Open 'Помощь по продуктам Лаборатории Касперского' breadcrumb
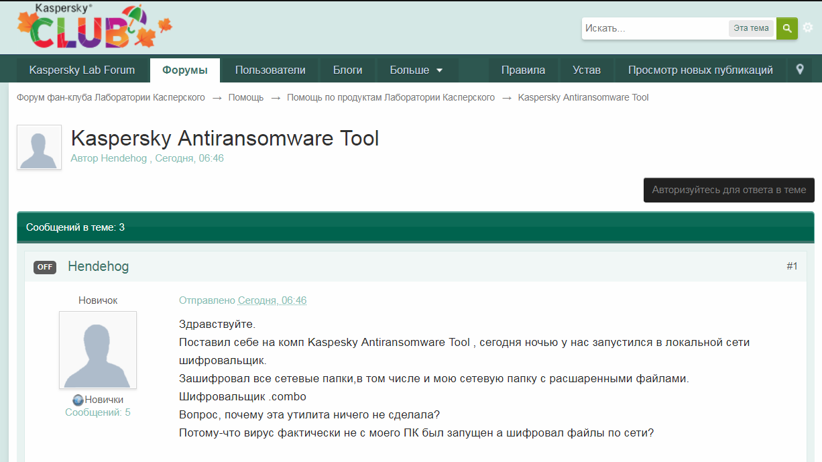 point(391,97)
